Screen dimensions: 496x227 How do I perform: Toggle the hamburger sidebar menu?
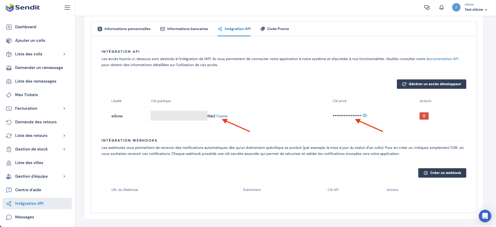click(x=67, y=8)
